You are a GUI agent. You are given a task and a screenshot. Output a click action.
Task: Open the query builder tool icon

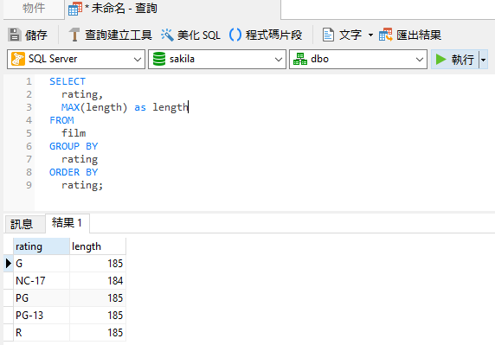74,35
